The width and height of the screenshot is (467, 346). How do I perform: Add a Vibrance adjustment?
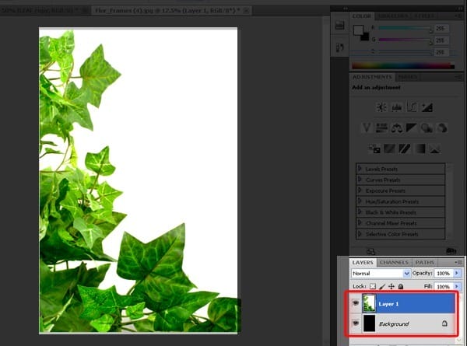point(367,128)
